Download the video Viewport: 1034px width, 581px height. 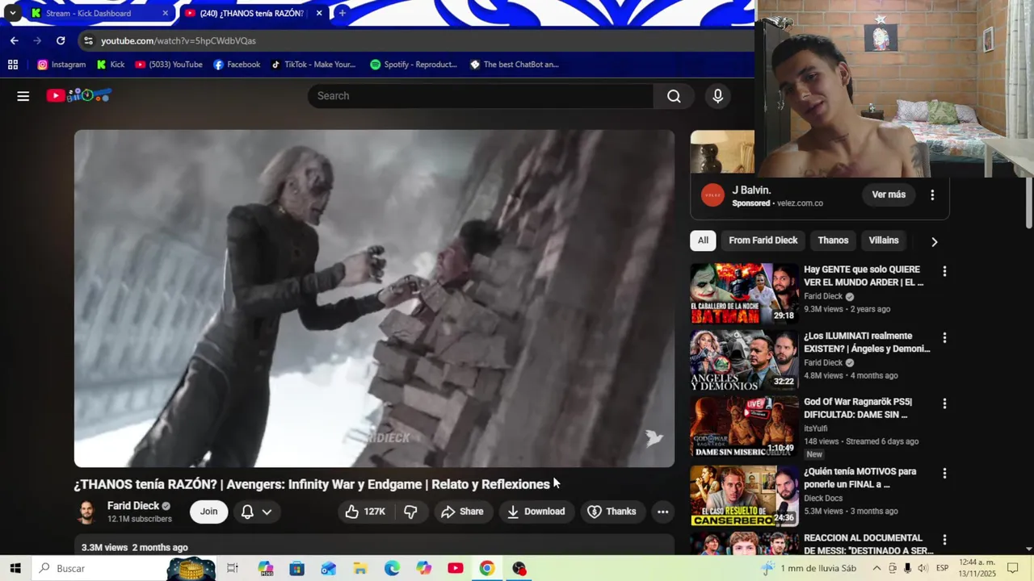[536, 512]
